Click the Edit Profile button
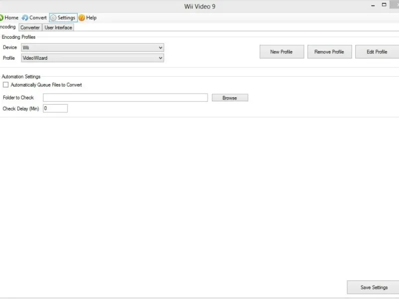This screenshot has width=399, height=299. point(377,52)
